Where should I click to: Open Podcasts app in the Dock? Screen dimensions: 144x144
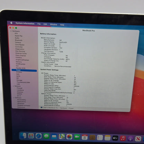(x=130, y=138)
